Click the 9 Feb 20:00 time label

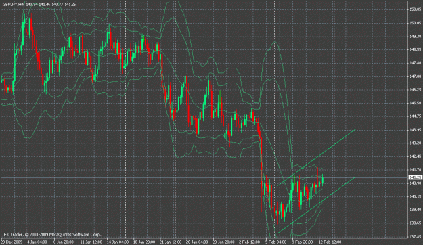click(303, 242)
